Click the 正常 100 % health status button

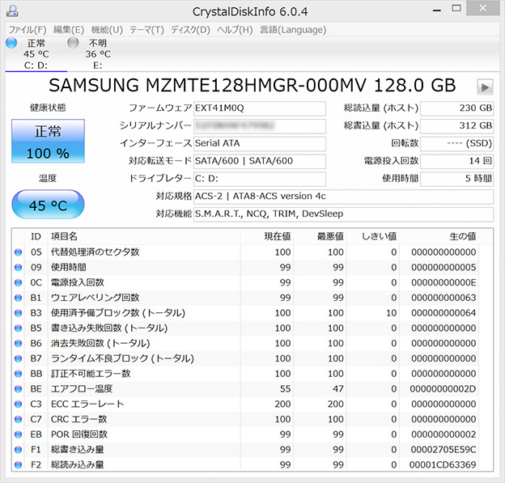(46, 142)
